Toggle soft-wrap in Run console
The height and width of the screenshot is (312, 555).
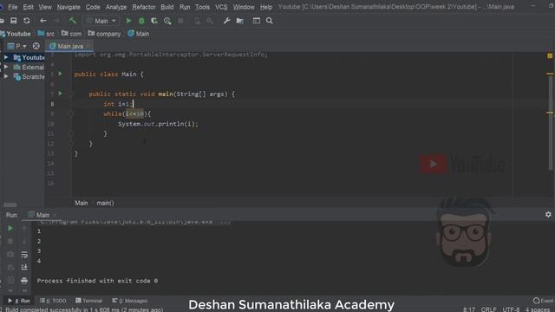tap(24, 254)
